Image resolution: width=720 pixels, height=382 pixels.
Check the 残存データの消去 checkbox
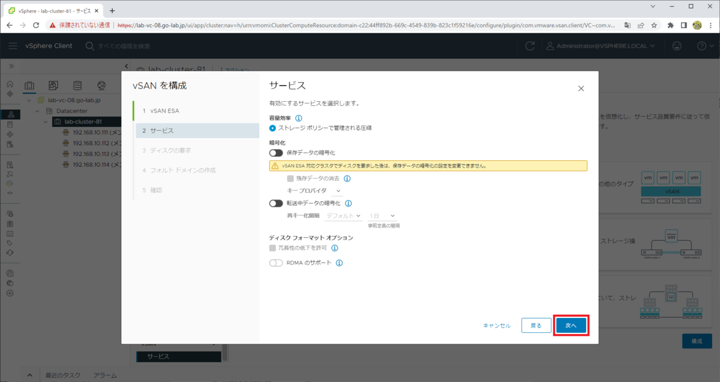(x=290, y=178)
